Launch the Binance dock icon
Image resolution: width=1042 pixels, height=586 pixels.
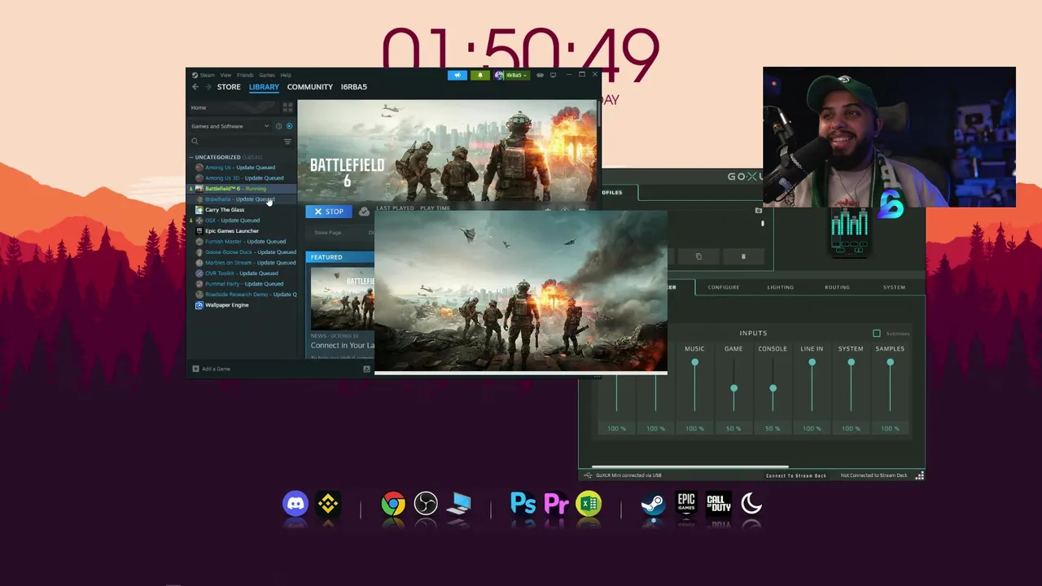click(328, 505)
